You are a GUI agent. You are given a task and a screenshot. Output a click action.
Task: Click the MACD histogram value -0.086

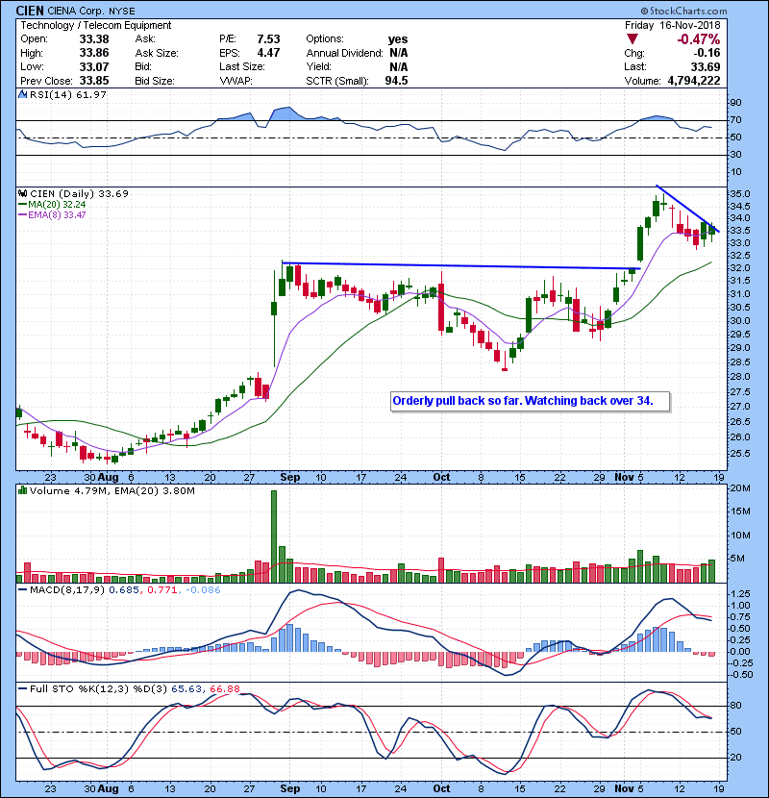click(203, 590)
